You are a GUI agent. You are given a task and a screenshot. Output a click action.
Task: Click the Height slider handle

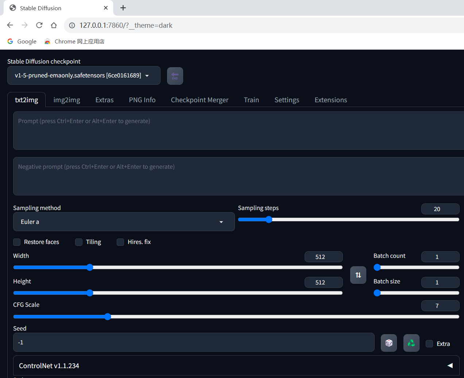click(x=90, y=293)
